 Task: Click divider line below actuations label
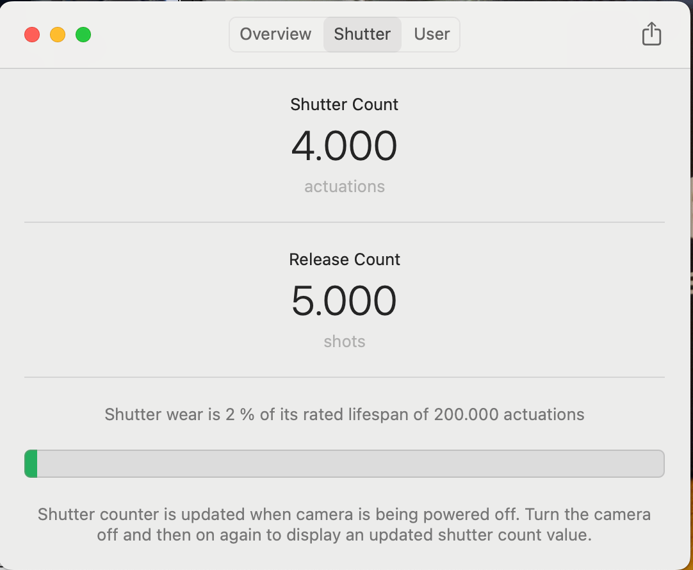[x=345, y=222]
